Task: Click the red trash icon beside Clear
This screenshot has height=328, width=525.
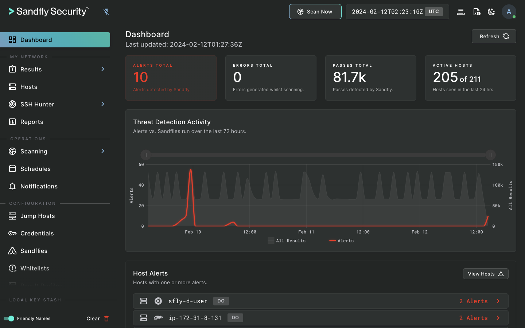Action: (x=106, y=319)
